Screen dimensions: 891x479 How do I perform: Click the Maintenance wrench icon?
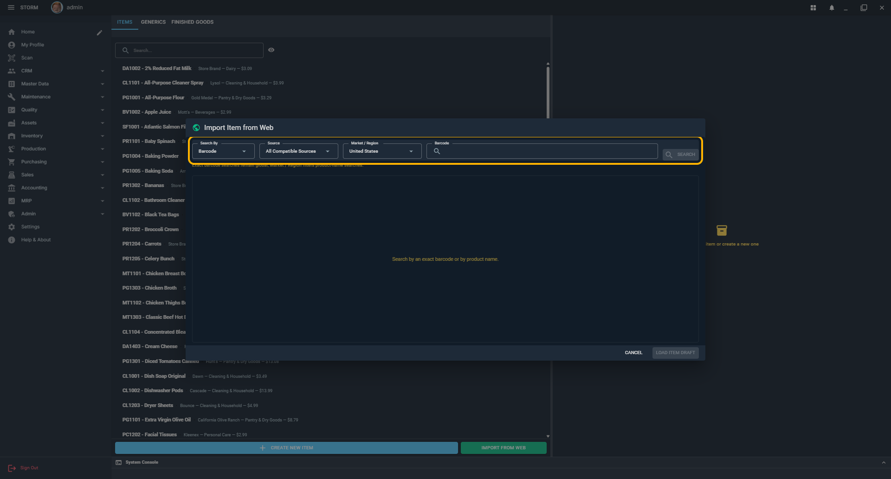[x=12, y=97]
